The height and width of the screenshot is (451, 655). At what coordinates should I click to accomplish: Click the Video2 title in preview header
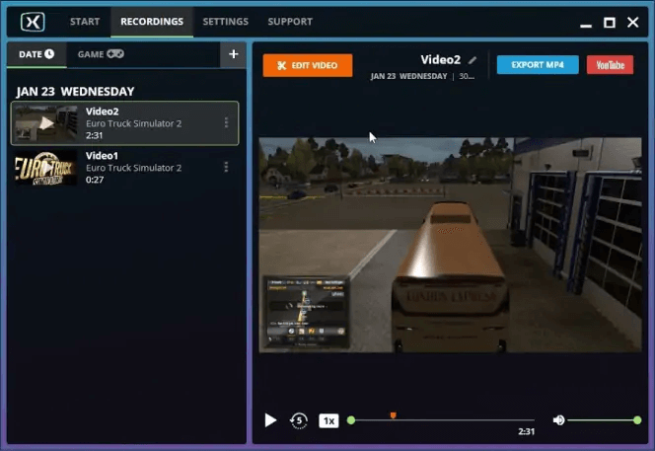coord(440,60)
